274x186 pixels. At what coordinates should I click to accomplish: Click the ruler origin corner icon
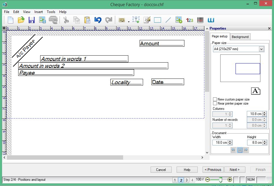(4, 28)
